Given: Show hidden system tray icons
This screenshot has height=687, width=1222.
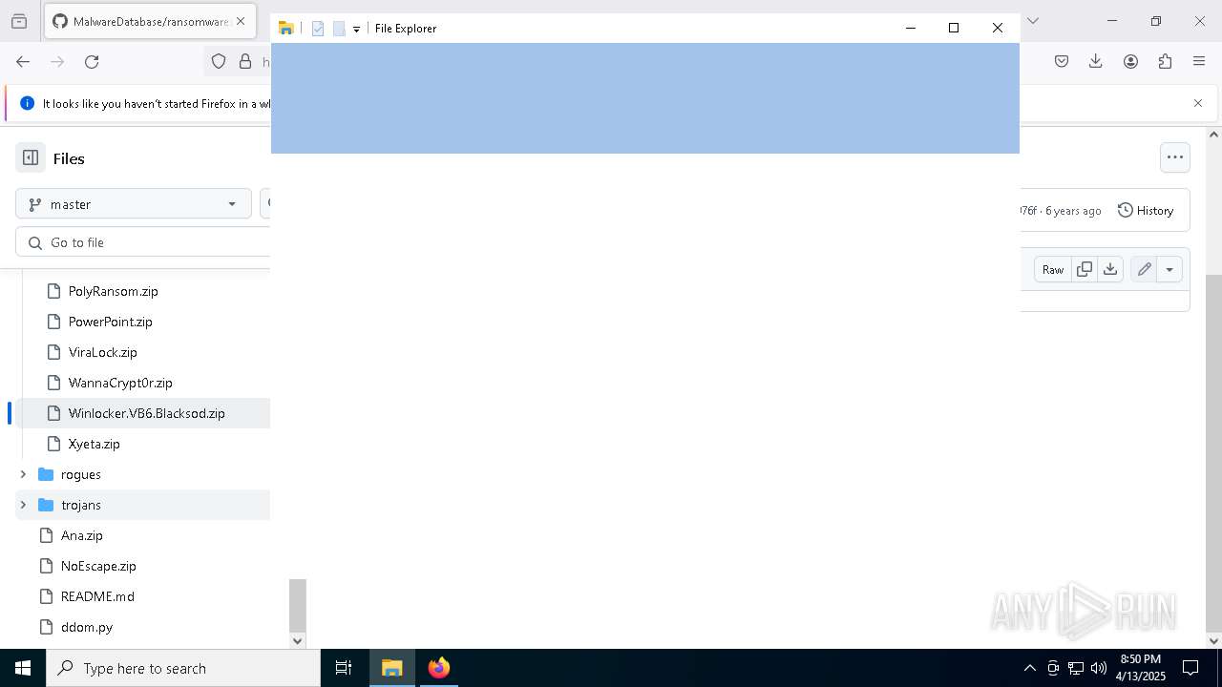Looking at the screenshot, I should click(1029, 668).
